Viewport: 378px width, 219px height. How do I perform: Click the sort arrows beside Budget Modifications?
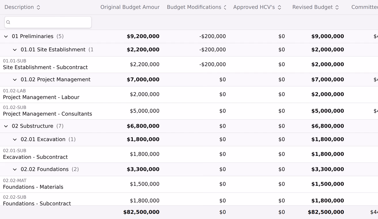coord(225,7)
